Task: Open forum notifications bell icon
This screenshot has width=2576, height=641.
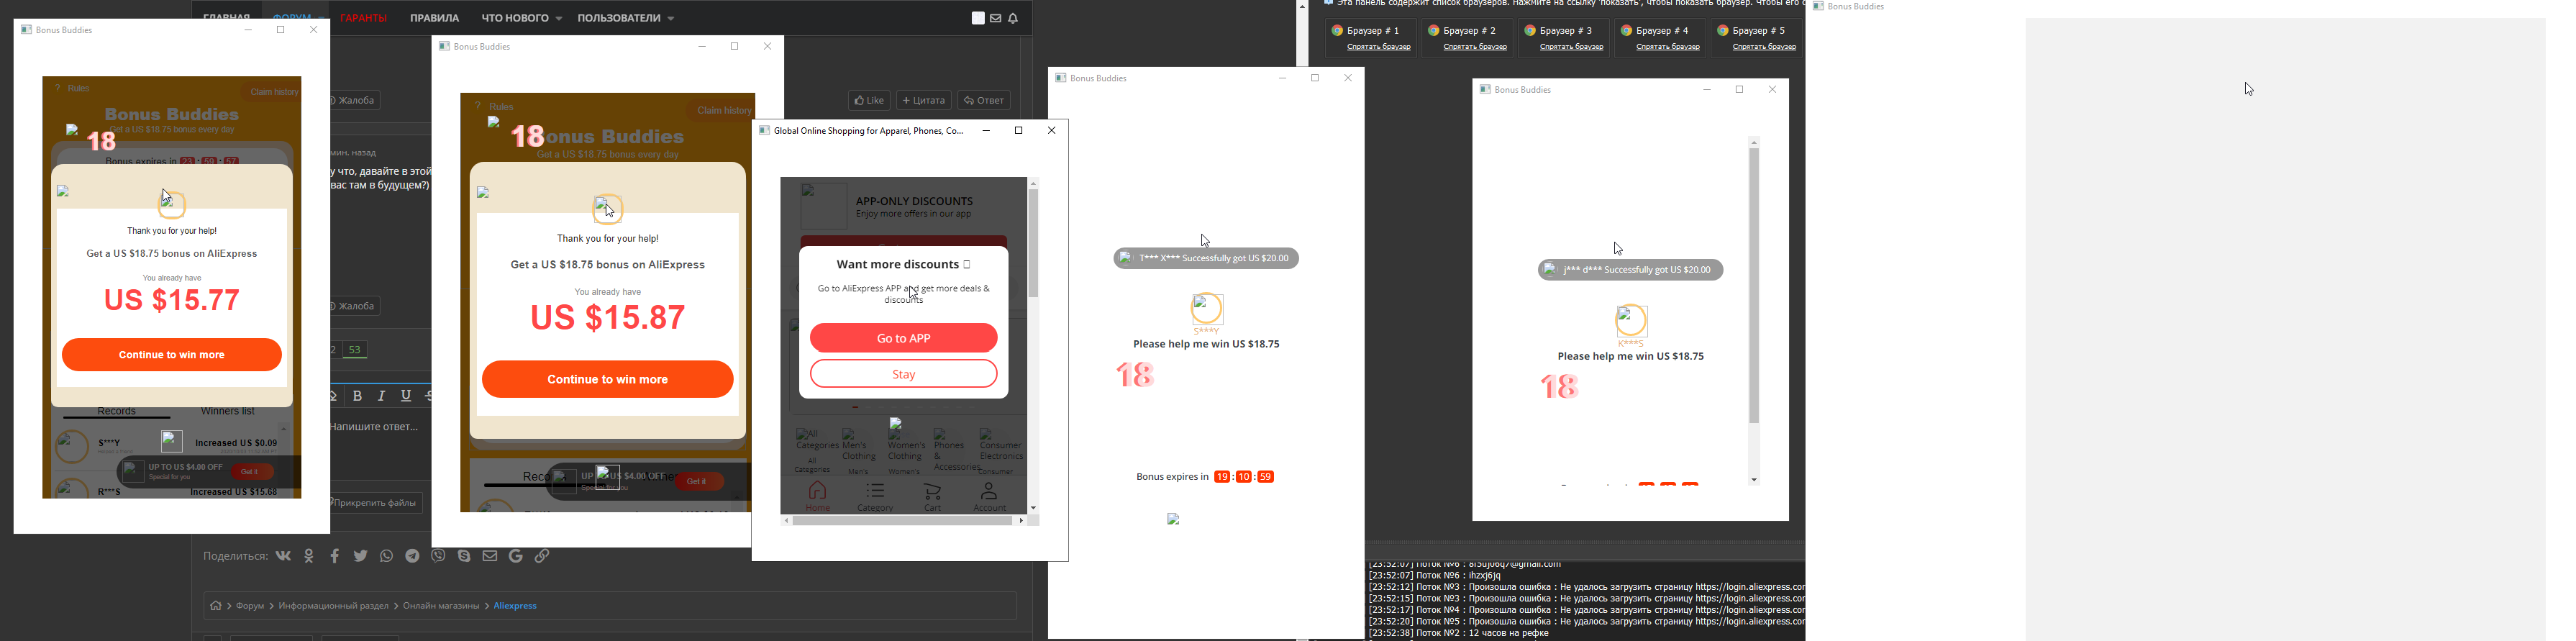Action: coord(1014,18)
